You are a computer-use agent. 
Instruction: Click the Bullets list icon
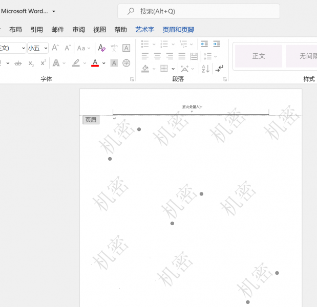pos(145,44)
